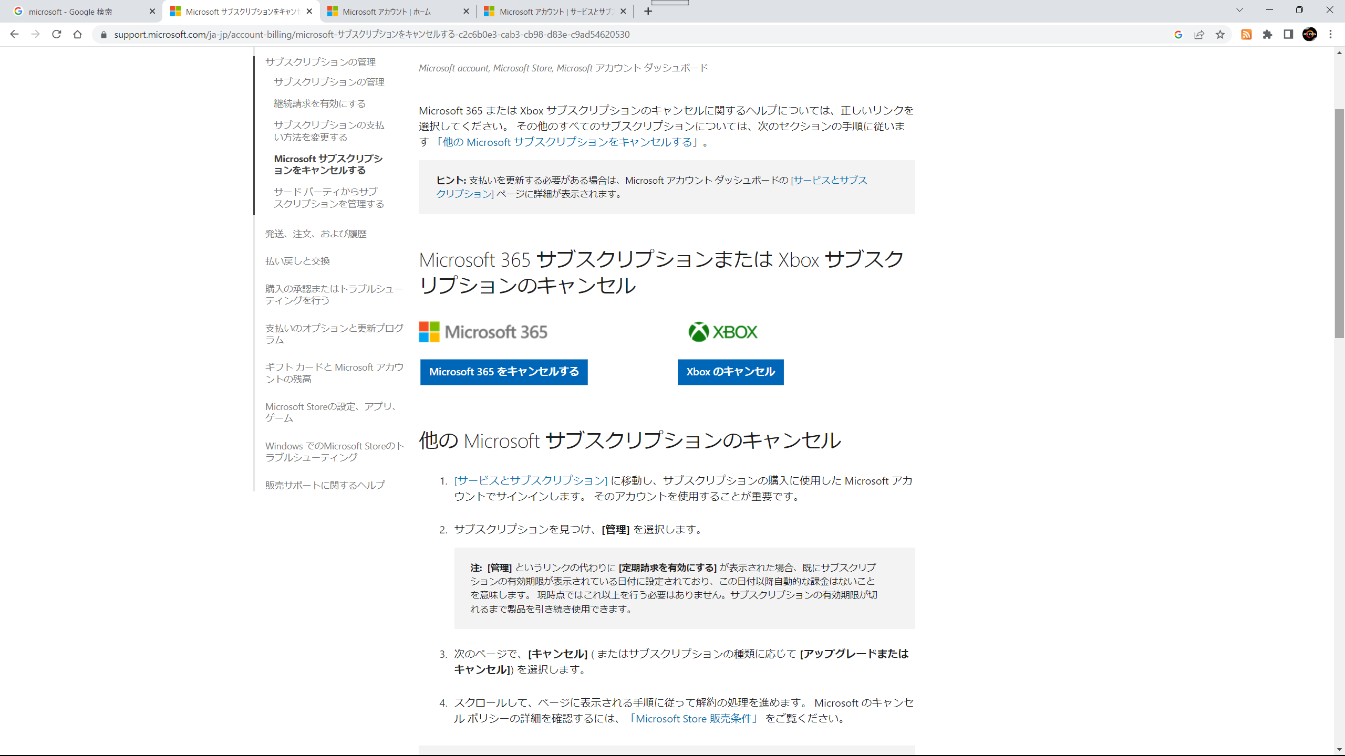Open the RSS feed extension icon
This screenshot has width=1345, height=756.
point(1246,35)
